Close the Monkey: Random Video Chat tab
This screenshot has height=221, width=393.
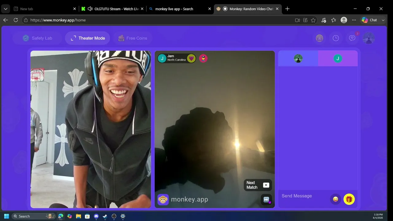tap(277, 9)
